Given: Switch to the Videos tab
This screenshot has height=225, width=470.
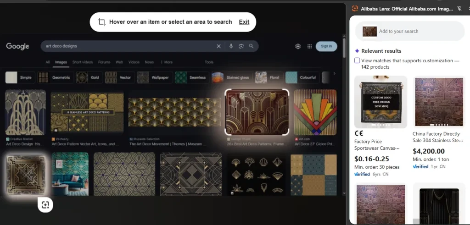Looking at the screenshot, I should 134,62.
